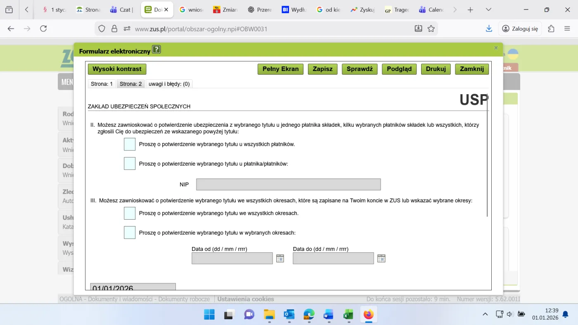This screenshot has height=325, width=578.
Task: Bookmark this page with star icon
Action: point(431,28)
